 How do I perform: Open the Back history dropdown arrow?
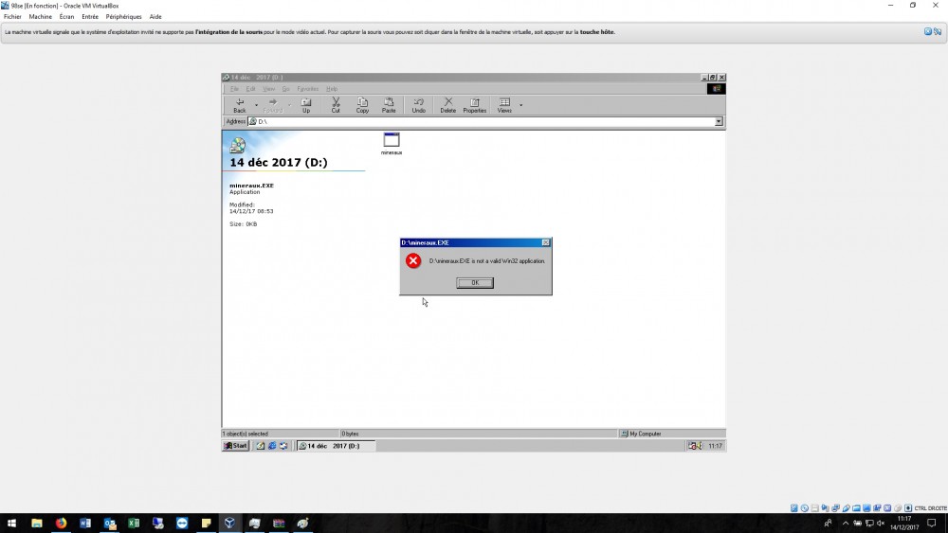(x=256, y=105)
